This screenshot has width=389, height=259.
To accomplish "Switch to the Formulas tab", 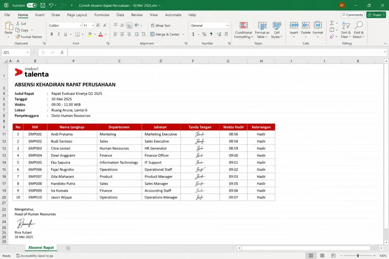I will click(102, 15).
